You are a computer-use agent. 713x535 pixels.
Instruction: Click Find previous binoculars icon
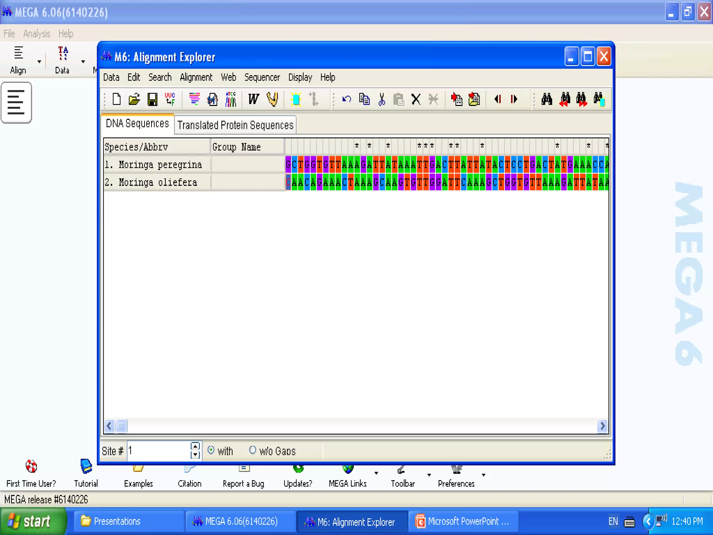[565, 99]
